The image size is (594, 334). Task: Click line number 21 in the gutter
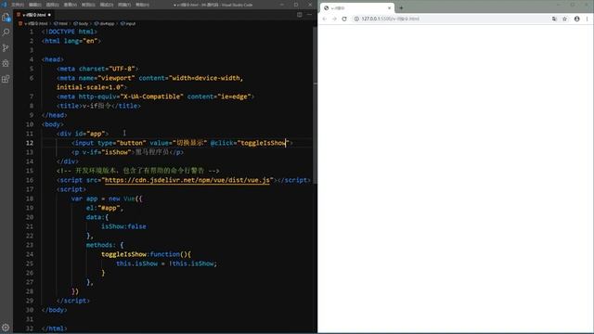pos(30,226)
